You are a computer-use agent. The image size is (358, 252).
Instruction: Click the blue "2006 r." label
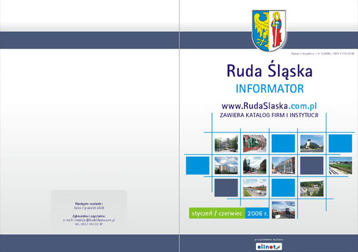point(258,213)
